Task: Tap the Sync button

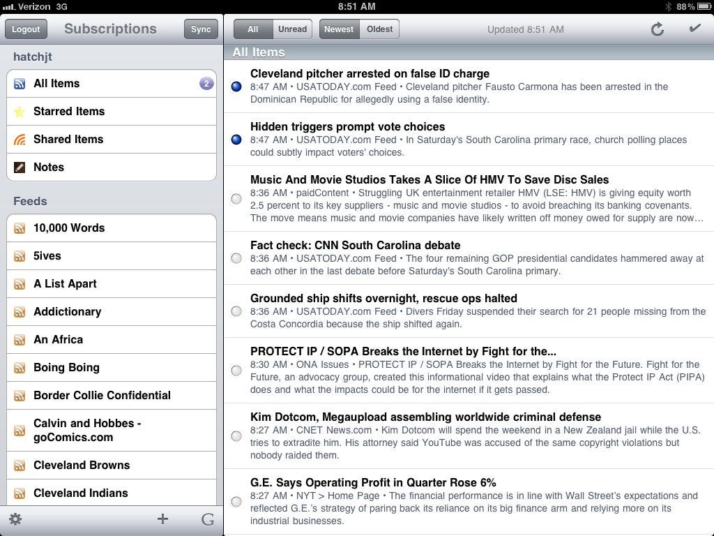Action: click(201, 29)
